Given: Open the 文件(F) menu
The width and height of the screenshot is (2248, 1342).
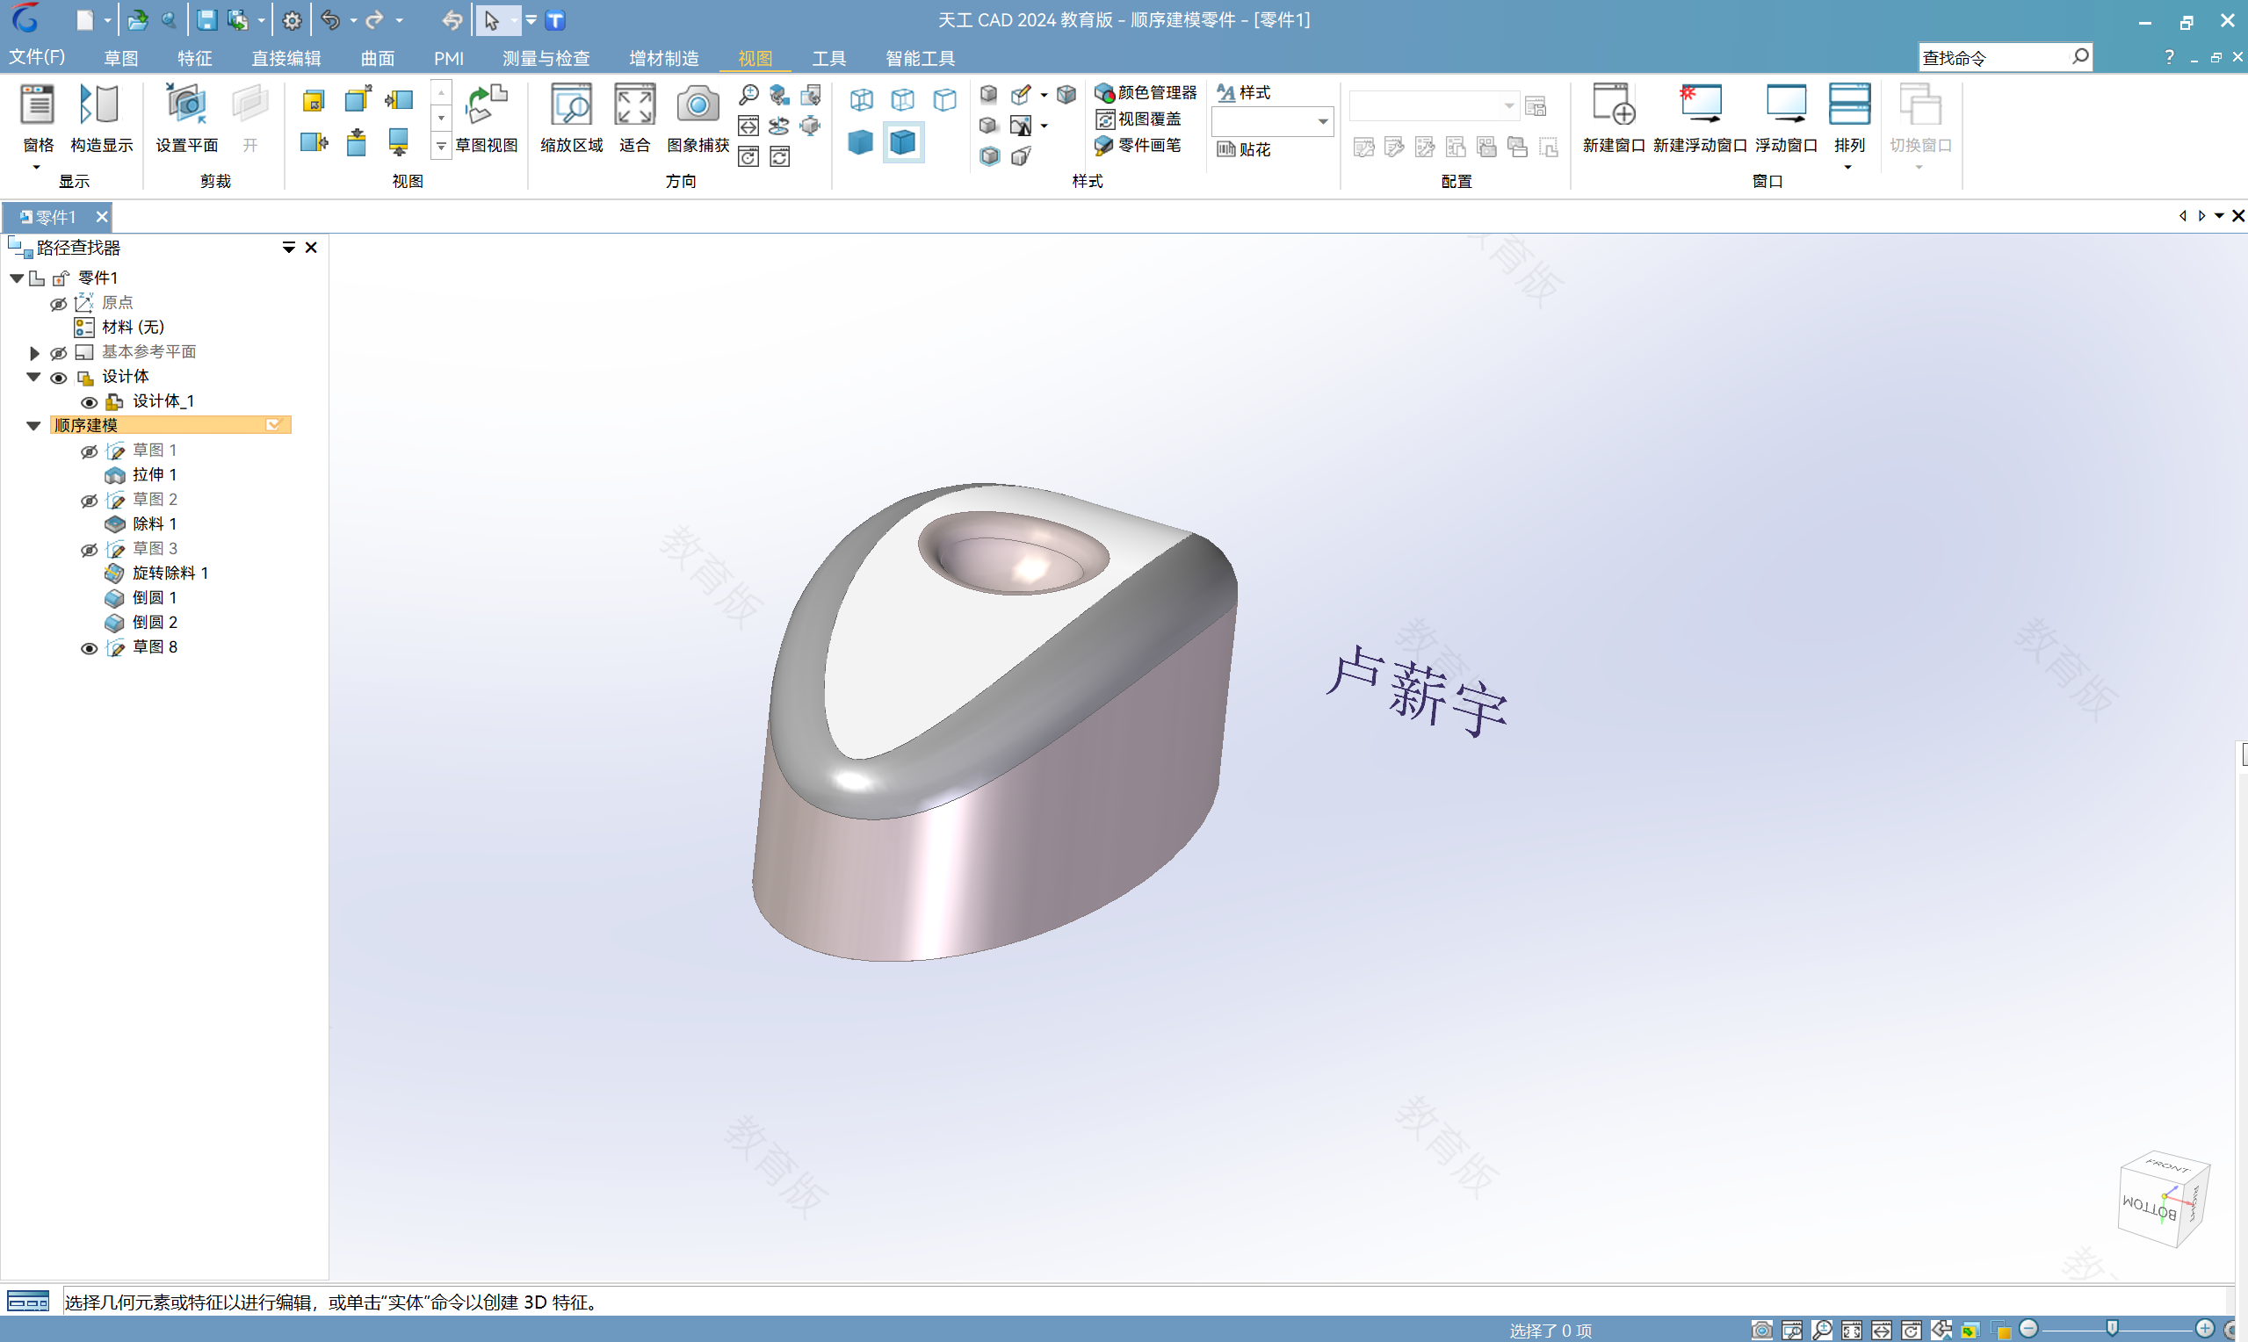Looking at the screenshot, I should (37, 57).
